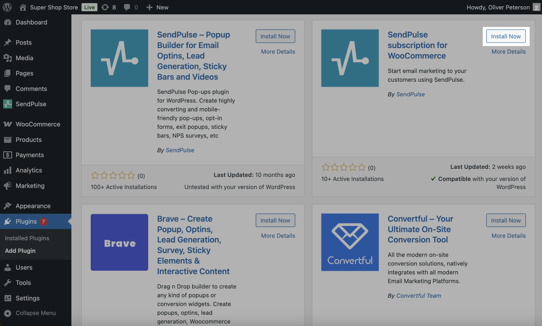View More Details for Convertful

click(x=509, y=236)
